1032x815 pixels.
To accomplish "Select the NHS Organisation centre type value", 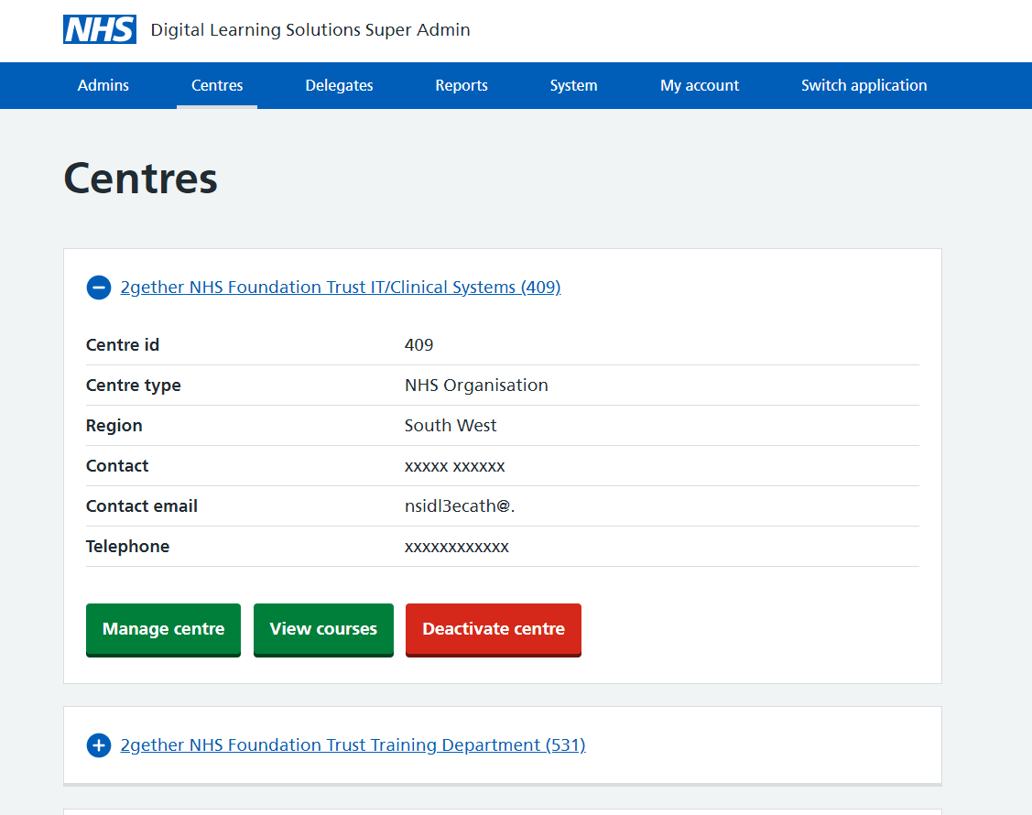I will pos(476,386).
